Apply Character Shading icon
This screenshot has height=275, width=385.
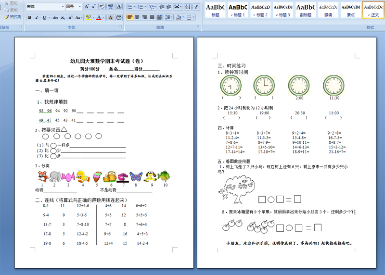tap(111, 17)
